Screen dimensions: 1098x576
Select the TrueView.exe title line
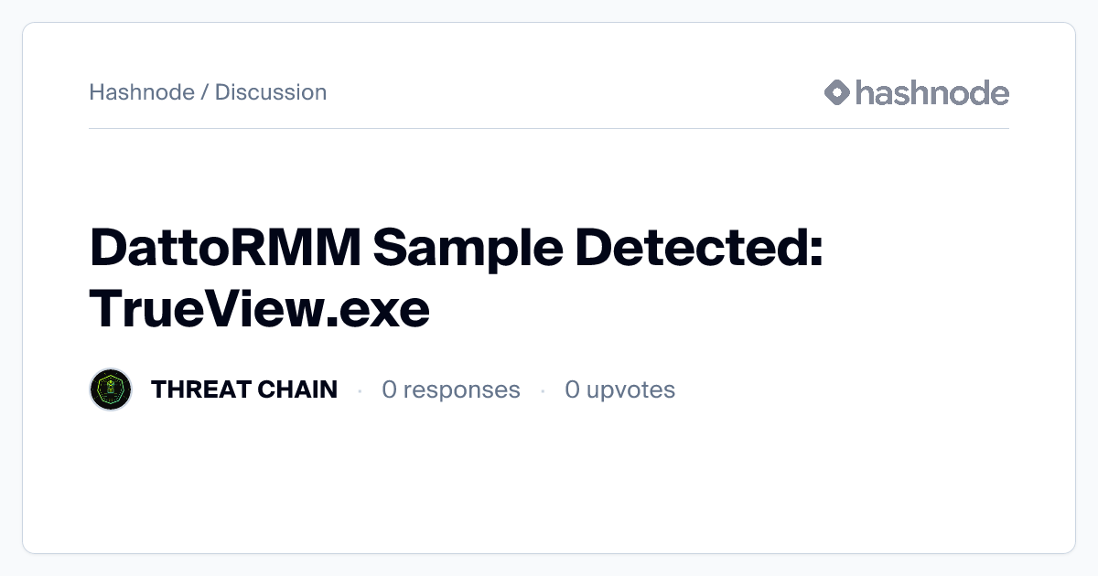pos(260,311)
